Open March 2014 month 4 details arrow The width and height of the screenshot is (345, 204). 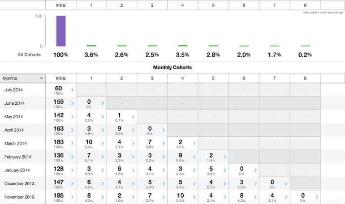coord(194,144)
